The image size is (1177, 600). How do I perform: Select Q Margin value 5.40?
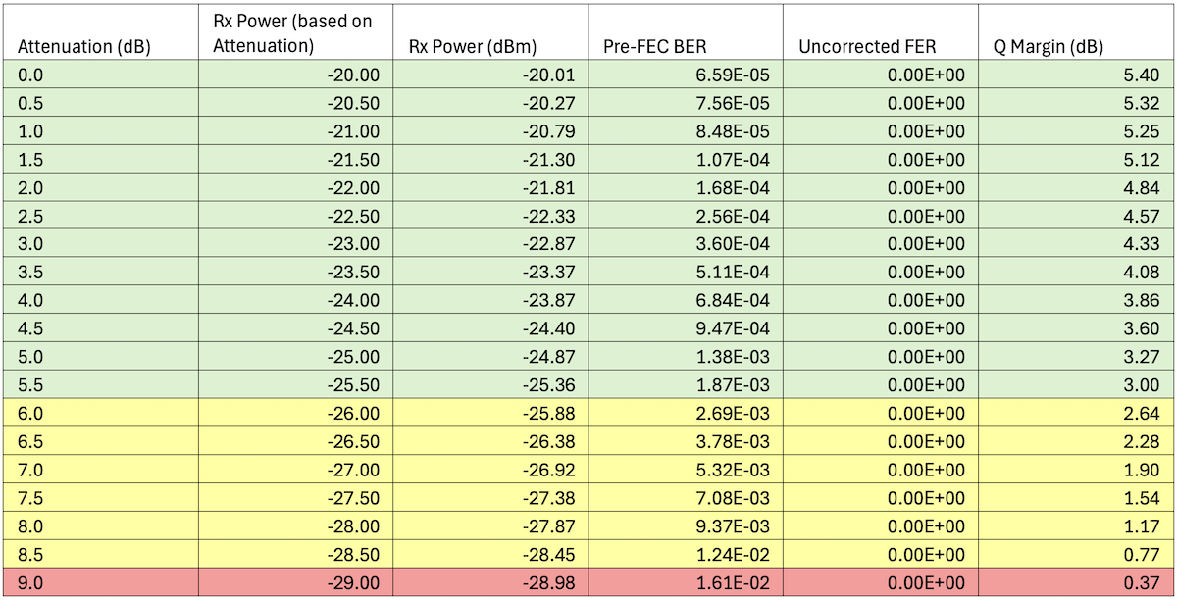pos(1075,75)
